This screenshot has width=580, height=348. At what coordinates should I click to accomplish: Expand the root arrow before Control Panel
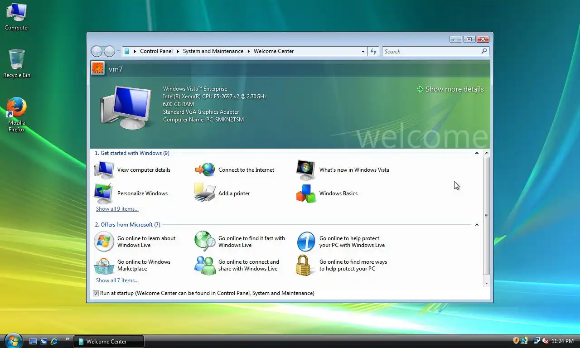[135, 51]
